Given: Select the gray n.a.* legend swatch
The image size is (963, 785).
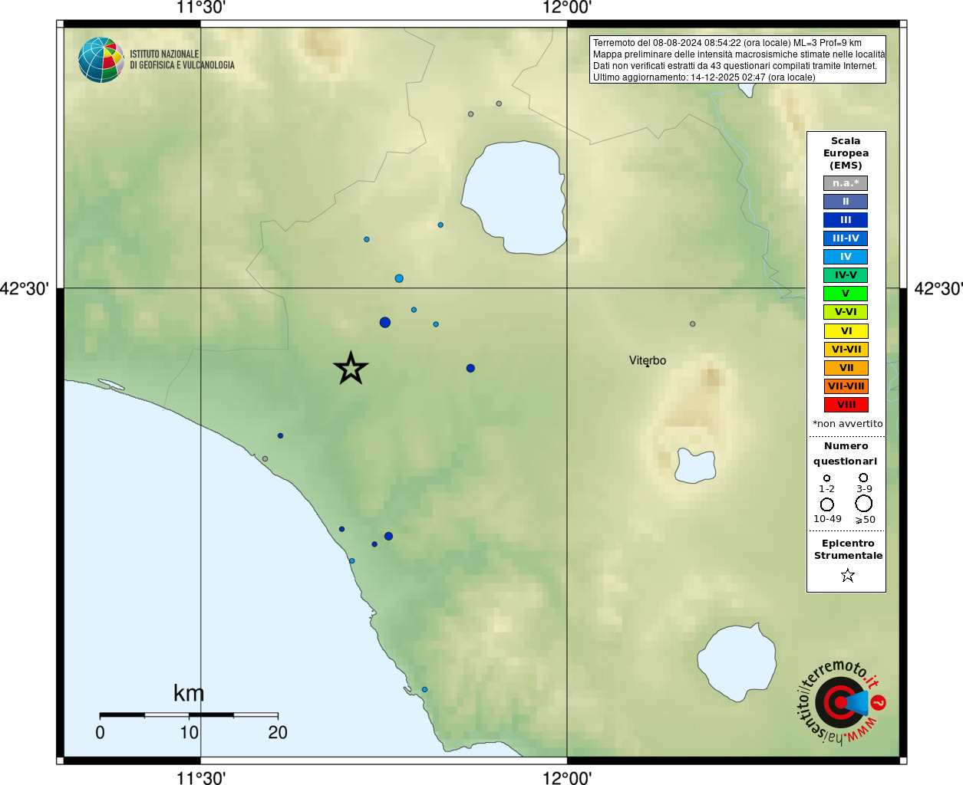Looking at the screenshot, I should pos(846,183).
